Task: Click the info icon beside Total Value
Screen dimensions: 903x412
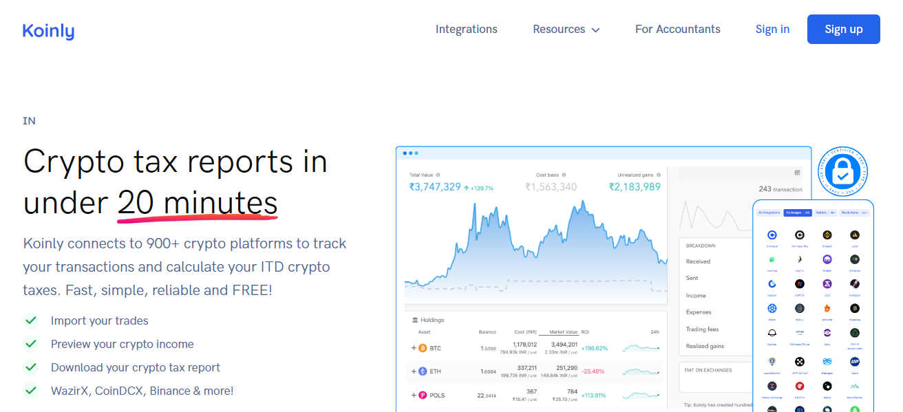Action: click(x=438, y=175)
